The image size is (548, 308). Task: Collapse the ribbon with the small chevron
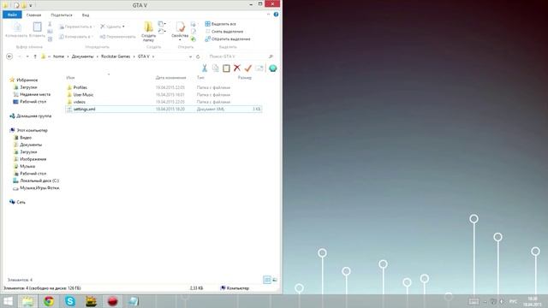click(268, 15)
